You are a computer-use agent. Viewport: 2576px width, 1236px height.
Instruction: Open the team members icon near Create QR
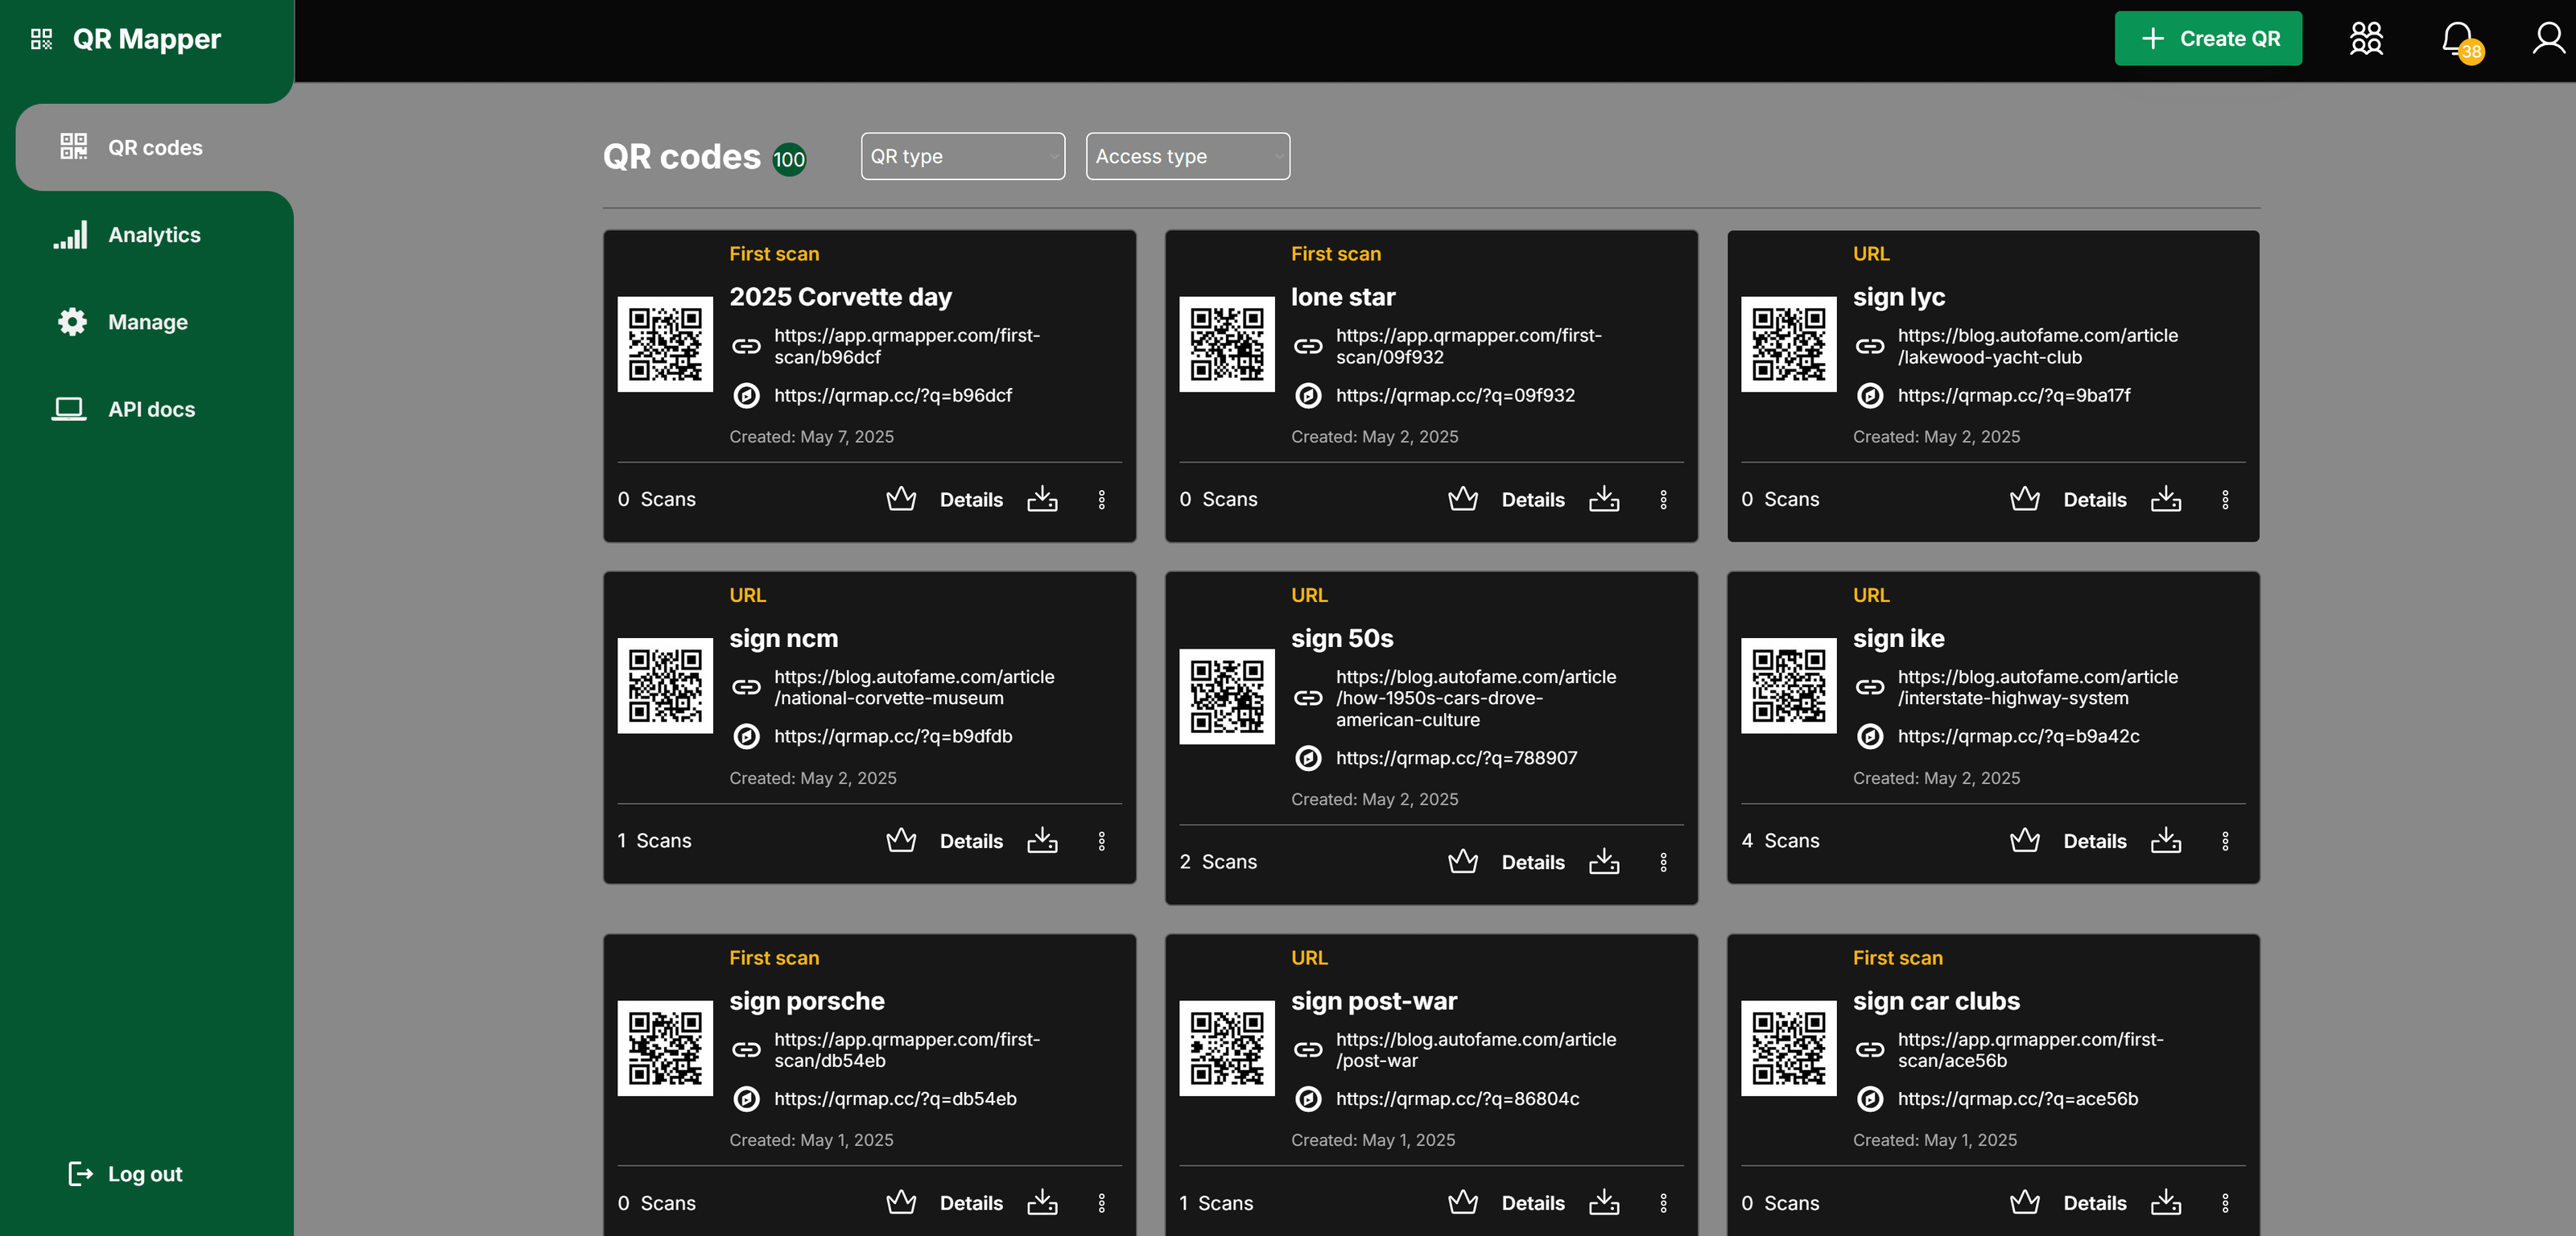click(x=2366, y=38)
